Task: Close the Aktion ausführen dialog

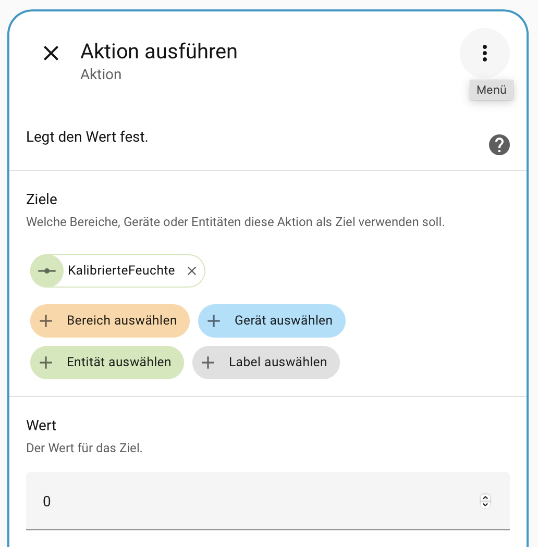Action: (x=51, y=53)
